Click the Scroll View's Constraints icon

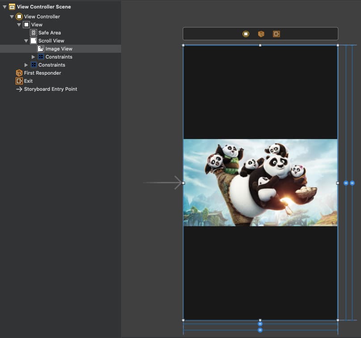tap(41, 57)
